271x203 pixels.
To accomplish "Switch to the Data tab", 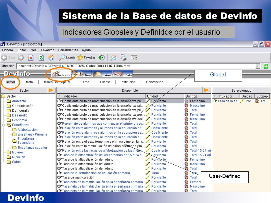I will [123, 74].
